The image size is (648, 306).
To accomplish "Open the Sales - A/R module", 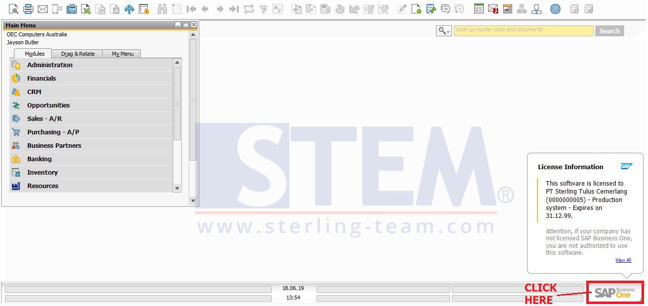I will click(x=91, y=119).
